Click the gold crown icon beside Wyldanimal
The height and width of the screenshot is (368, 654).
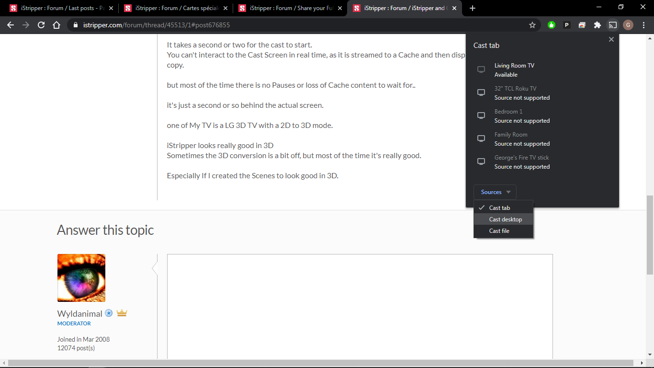pos(122,313)
